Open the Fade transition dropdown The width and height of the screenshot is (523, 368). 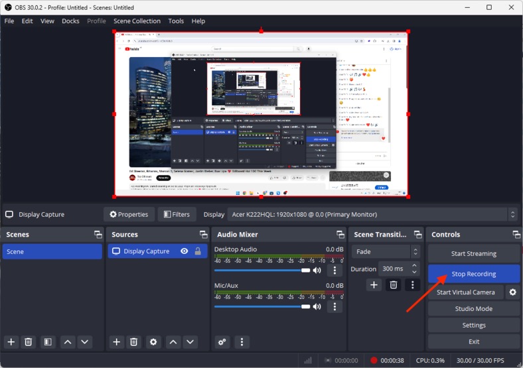point(386,252)
